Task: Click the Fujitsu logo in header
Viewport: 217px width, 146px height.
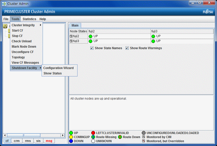Action: (208, 12)
